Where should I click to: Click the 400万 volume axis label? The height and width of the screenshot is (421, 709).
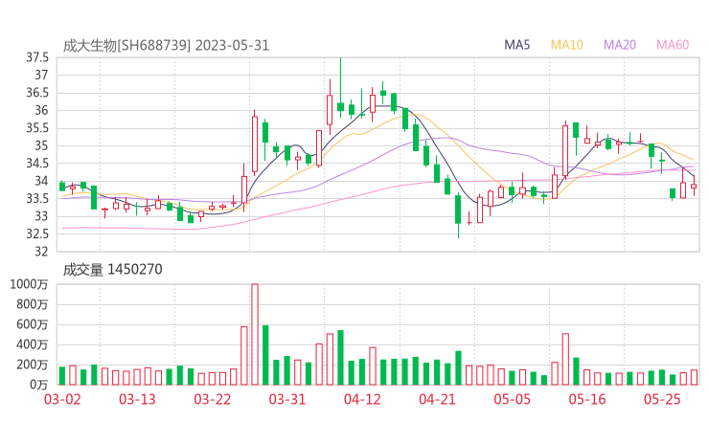point(33,345)
